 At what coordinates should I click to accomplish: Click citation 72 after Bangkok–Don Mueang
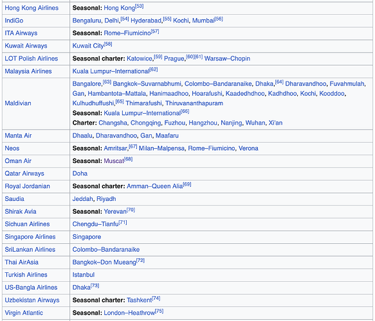click(x=140, y=261)
